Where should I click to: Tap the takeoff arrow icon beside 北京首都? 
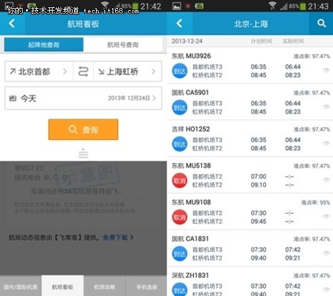click(13, 71)
